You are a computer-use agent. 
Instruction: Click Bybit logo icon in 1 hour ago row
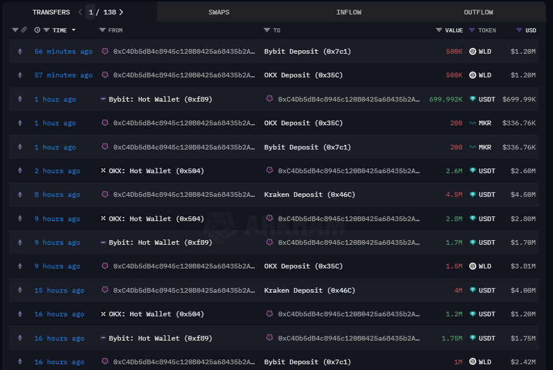coord(104,99)
